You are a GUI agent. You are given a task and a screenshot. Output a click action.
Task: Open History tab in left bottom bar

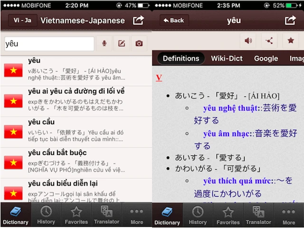coord(46,215)
